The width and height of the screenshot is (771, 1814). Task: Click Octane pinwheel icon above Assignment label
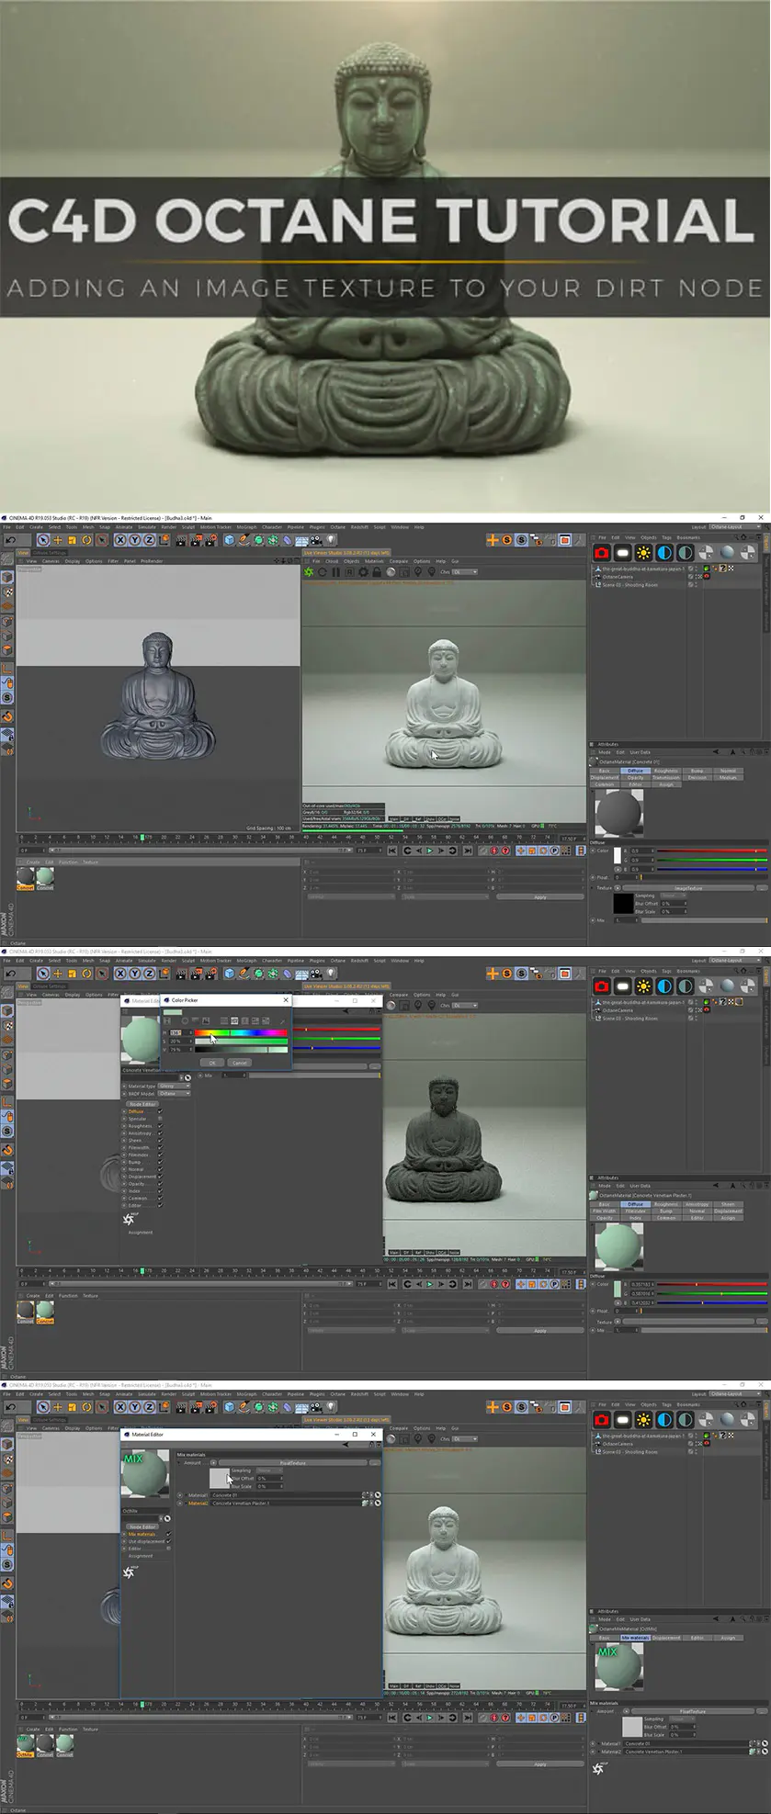coord(129,1220)
